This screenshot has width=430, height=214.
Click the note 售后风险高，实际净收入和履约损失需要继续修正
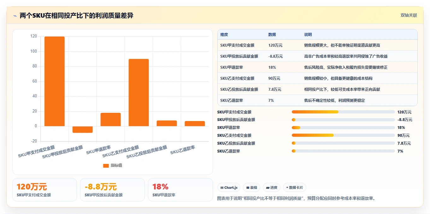346,67
